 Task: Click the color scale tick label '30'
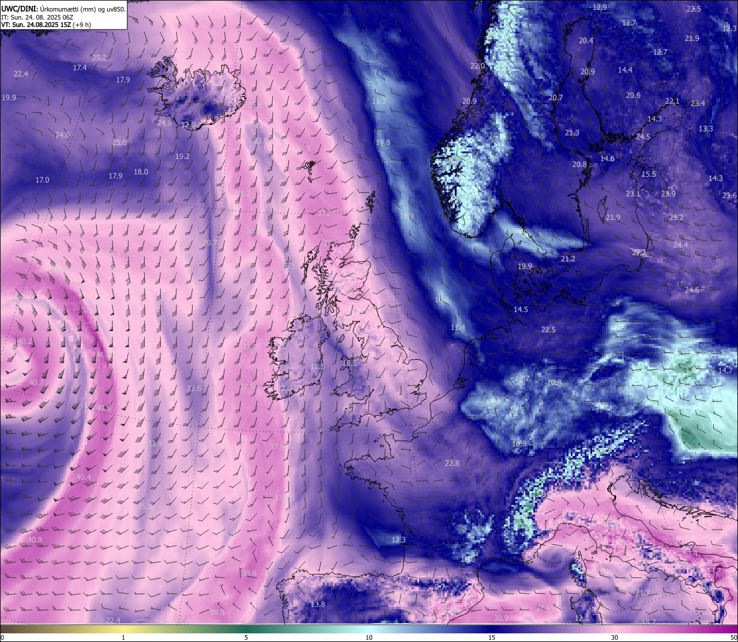pyautogui.click(x=615, y=637)
